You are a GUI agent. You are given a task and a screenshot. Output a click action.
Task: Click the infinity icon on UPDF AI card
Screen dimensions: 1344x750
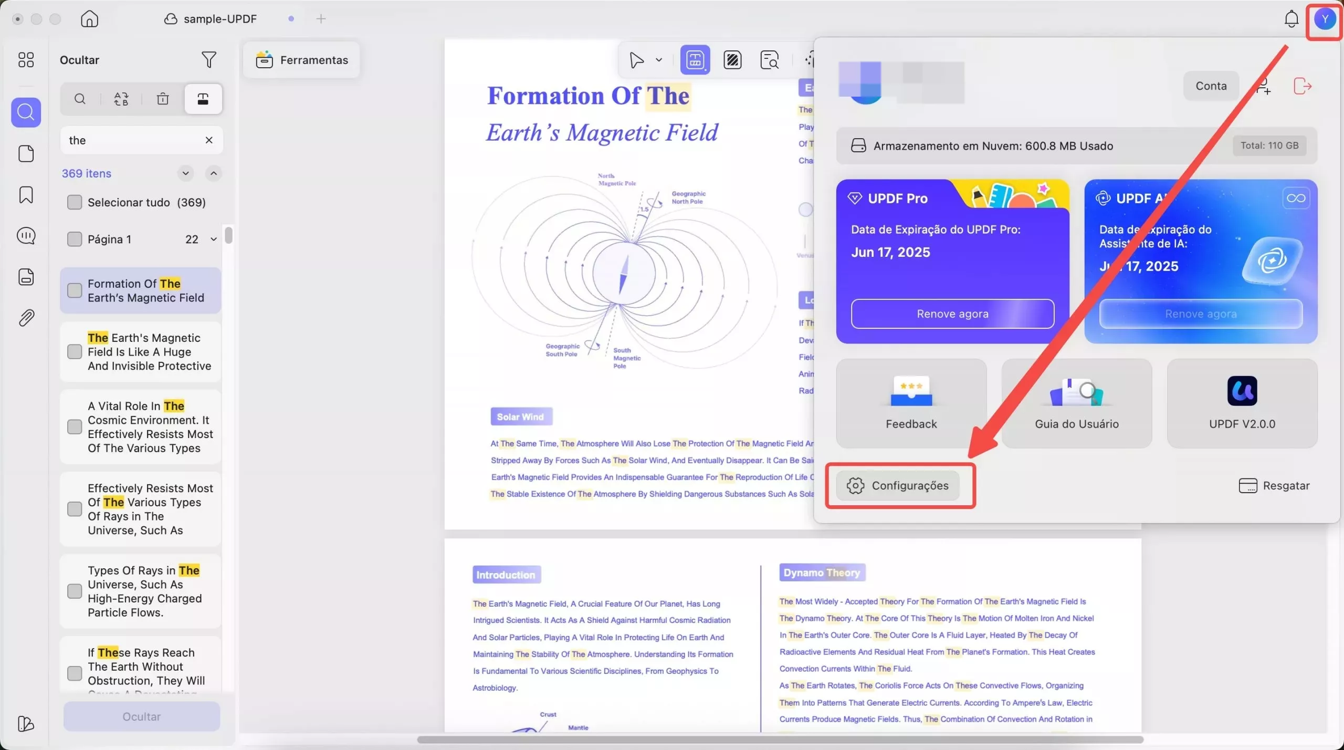1296,198
